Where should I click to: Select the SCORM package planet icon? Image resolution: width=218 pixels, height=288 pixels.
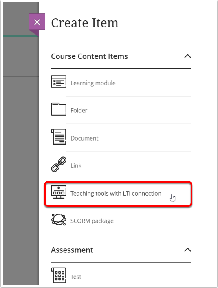click(59, 219)
